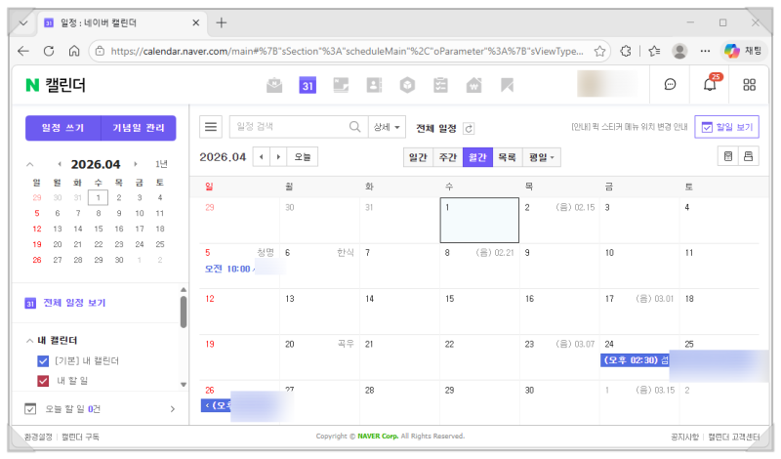Open the browser home page button
This screenshot has width=781, height=459.
(x=74, y=51)
